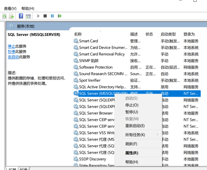Viewport: 207px width, 170px height.
Task: Sort by the 启动类型 column header
Action: [x=168, y=34]
